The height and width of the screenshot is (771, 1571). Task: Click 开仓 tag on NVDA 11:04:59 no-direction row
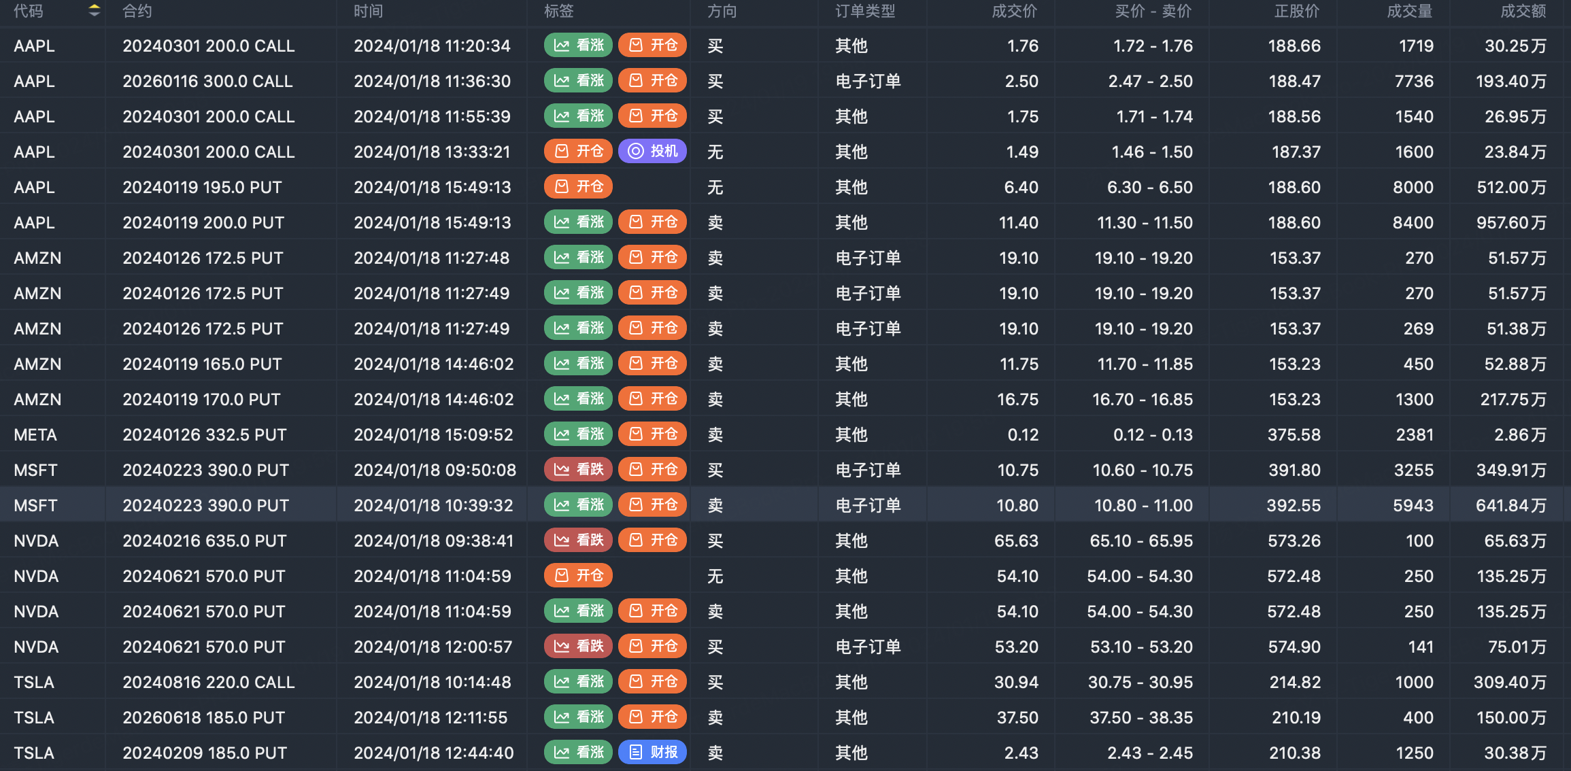pos(578,575)
